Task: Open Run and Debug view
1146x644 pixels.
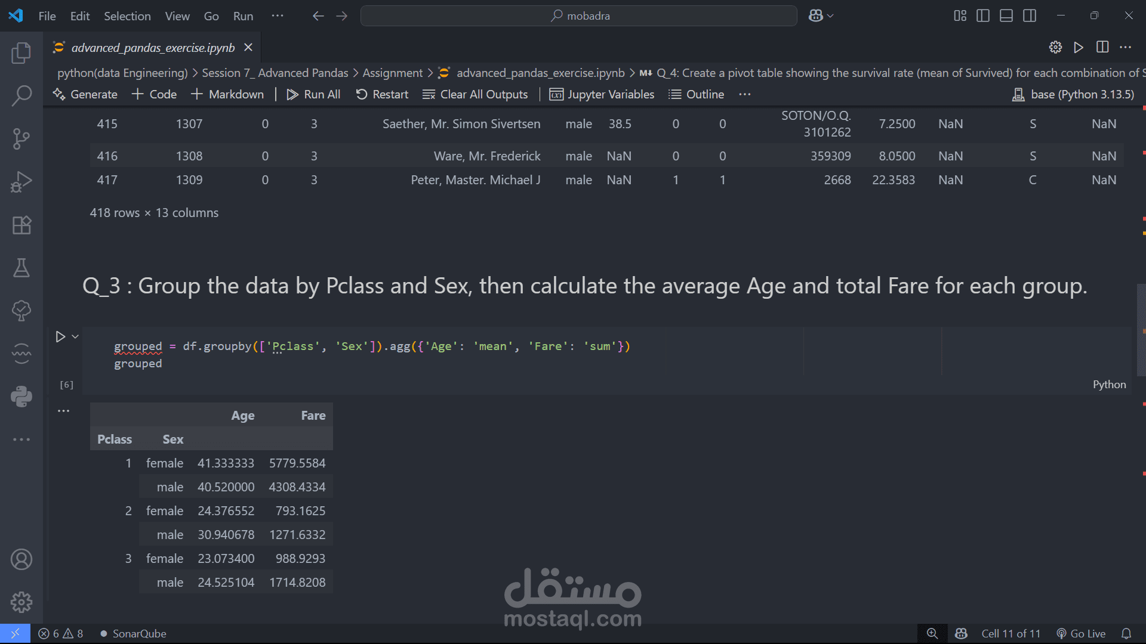Action: coord(21,182)
